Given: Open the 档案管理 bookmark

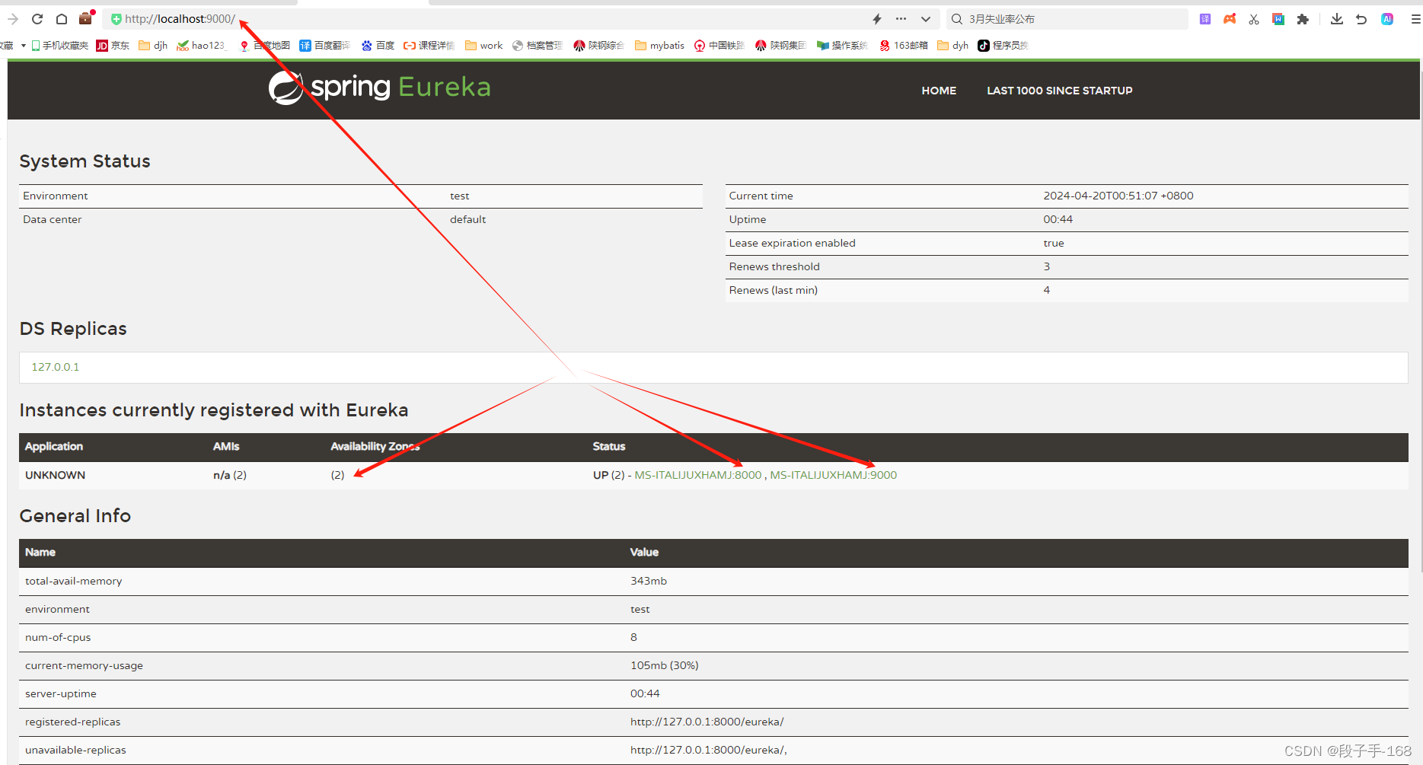Looking at the screenshot, I should pyautogui.click(x=538, y=46).
